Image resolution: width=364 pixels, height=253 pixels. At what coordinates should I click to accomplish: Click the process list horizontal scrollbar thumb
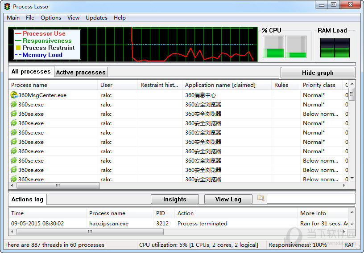(x=58, y=185)
